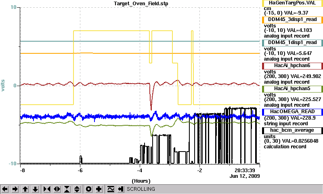Click the vertical zoom-out icon
The width and height of the screenshot is (323, 194).
click(77, 189)
